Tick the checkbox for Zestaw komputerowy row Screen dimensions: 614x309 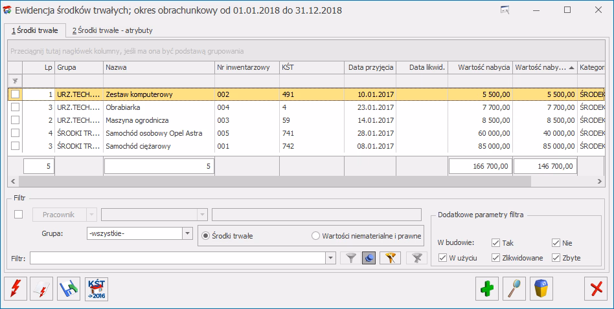[x=15, y=94]
